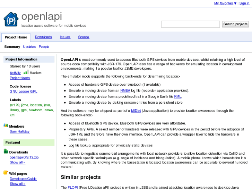Image resolution: width=252 pixels, height=189 pixels.
Task: Click Show all under Downloads
Action: pos(18,162)
